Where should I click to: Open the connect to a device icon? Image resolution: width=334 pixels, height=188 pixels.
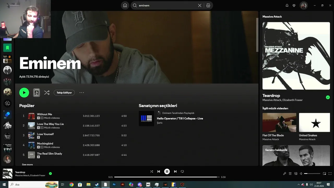[296, 174]
